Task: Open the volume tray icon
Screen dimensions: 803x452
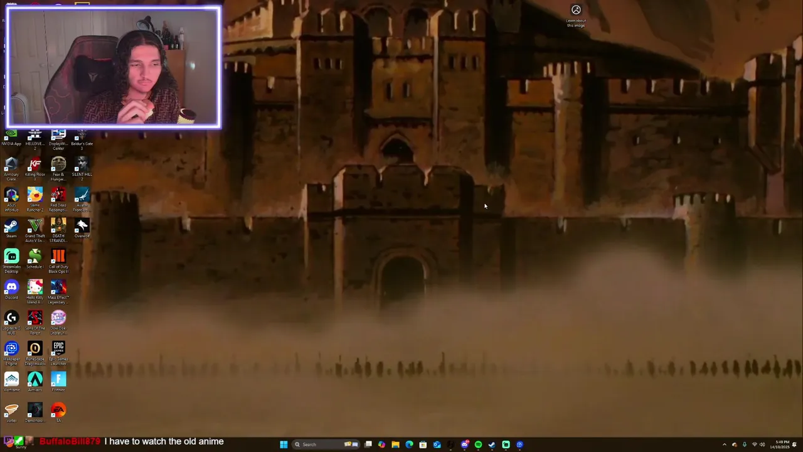Action: pos(763,444)
